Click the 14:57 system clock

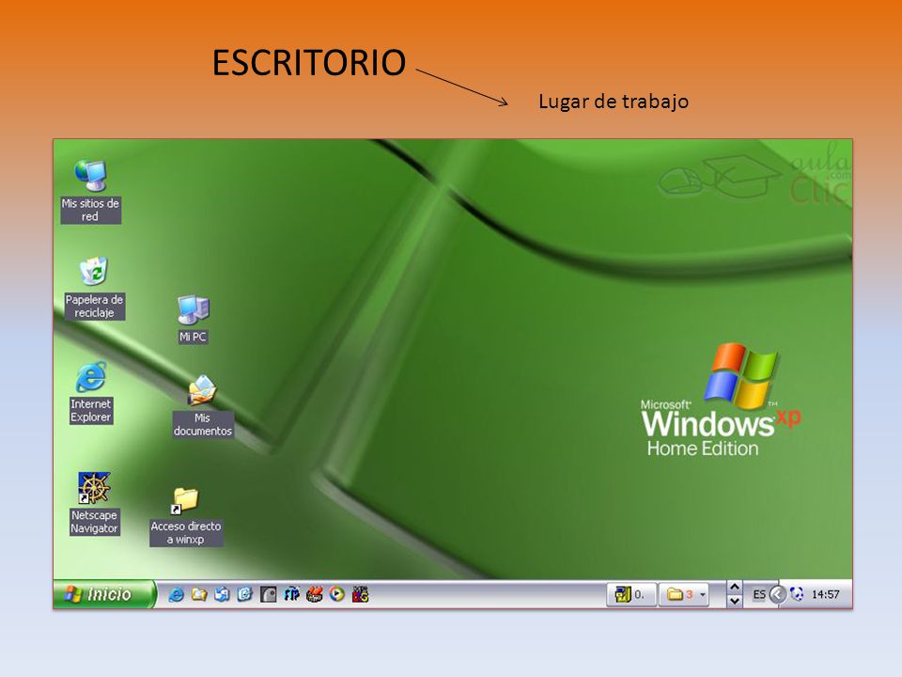pyautogui.click(x=826, y=594)
